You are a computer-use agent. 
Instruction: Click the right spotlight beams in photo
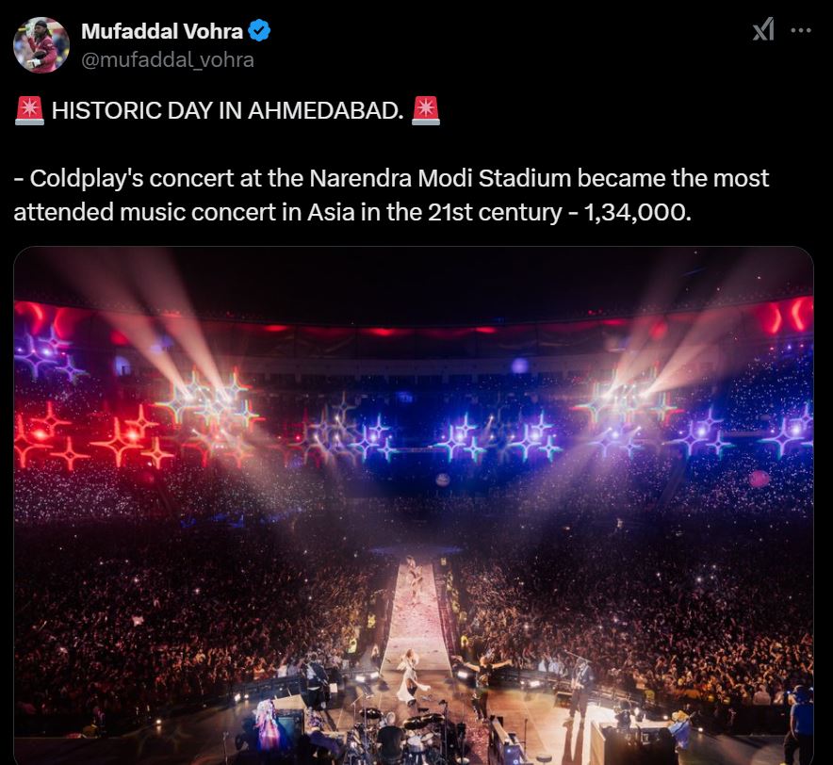(x=660, y=339)
